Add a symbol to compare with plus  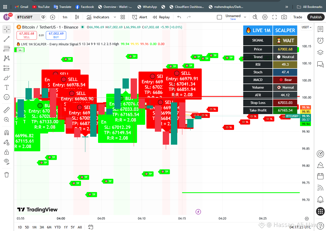[x=52, y=17]
